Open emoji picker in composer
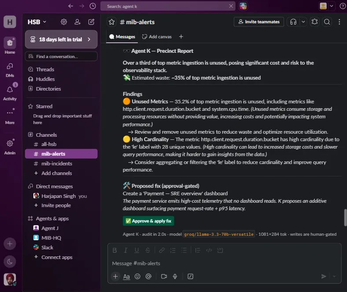 [137, 276]
